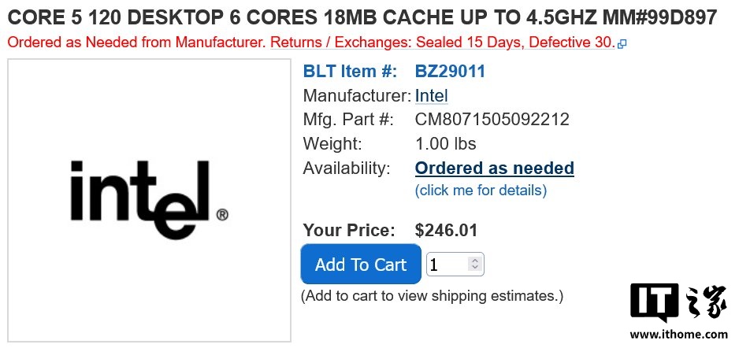
Task: Click the 1.00 lbs weight value
Action: (x=445, y=144)
